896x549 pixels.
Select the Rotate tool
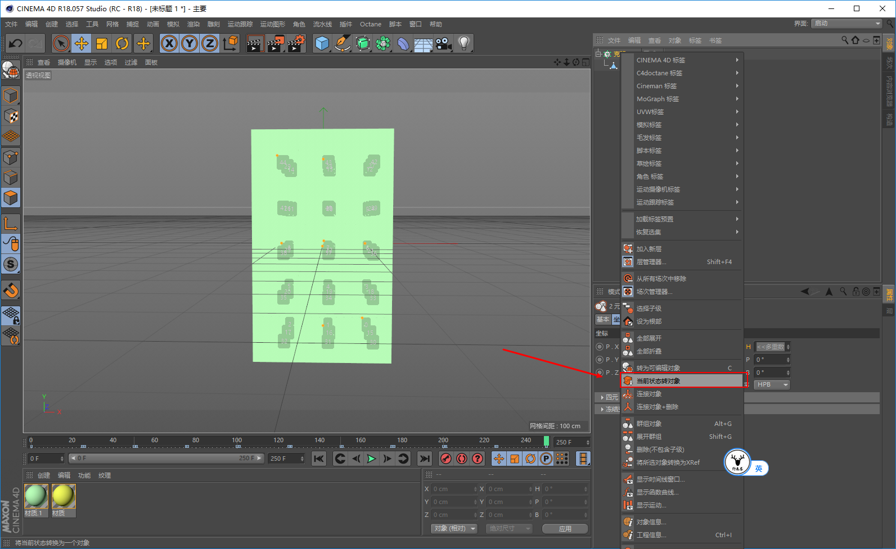pyautogui.click(x=122, y=43)
